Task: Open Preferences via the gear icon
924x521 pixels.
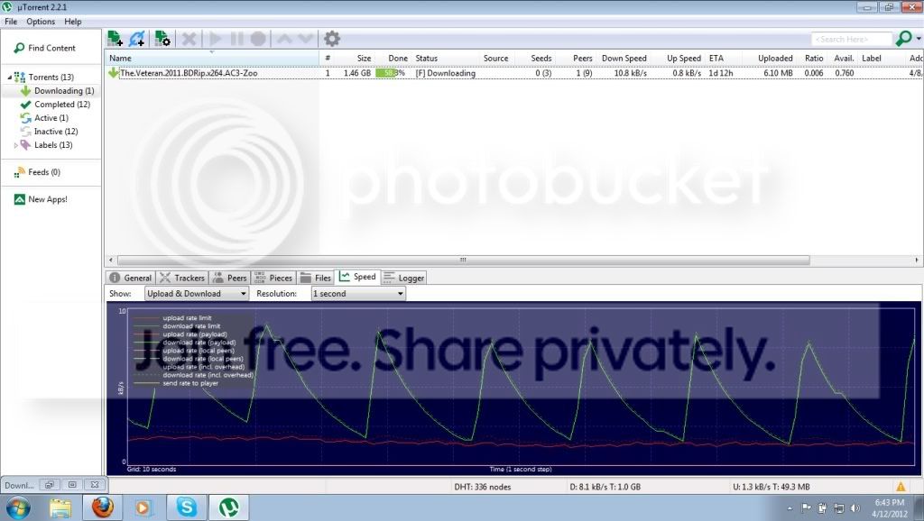Action: 332,39
